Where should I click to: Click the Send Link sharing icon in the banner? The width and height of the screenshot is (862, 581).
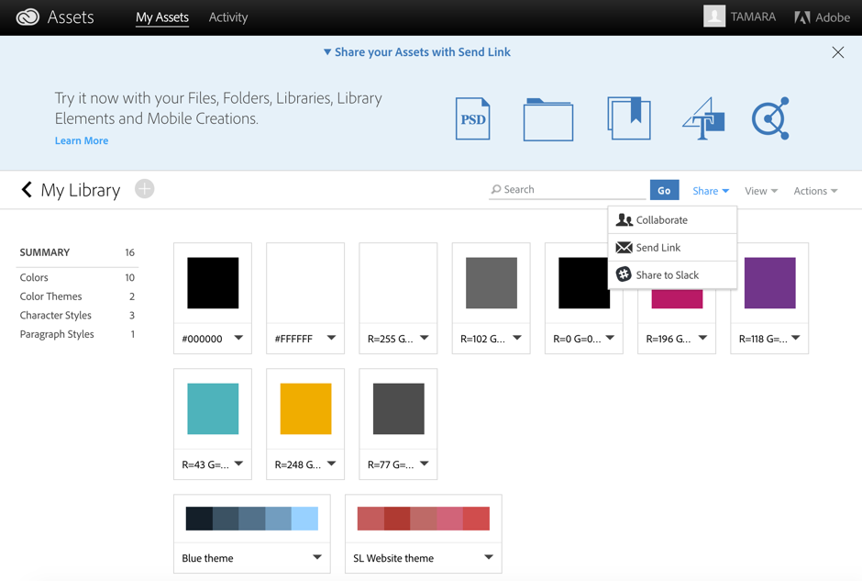pyautogui.click(x=770, y=117)
